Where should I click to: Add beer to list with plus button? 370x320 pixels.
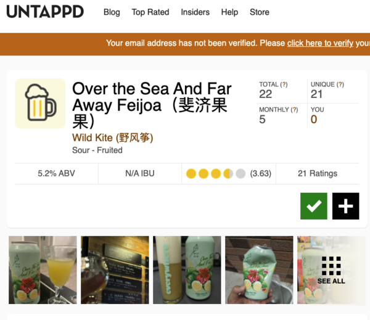(345, 206)
